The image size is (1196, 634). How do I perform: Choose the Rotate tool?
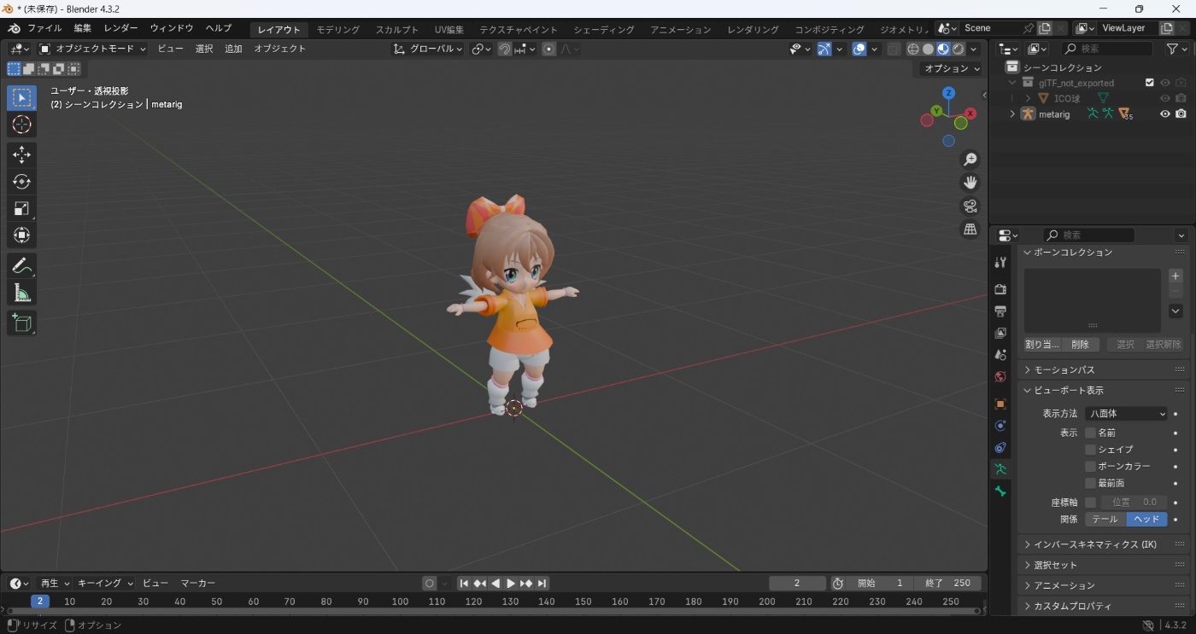coord(22,182)
